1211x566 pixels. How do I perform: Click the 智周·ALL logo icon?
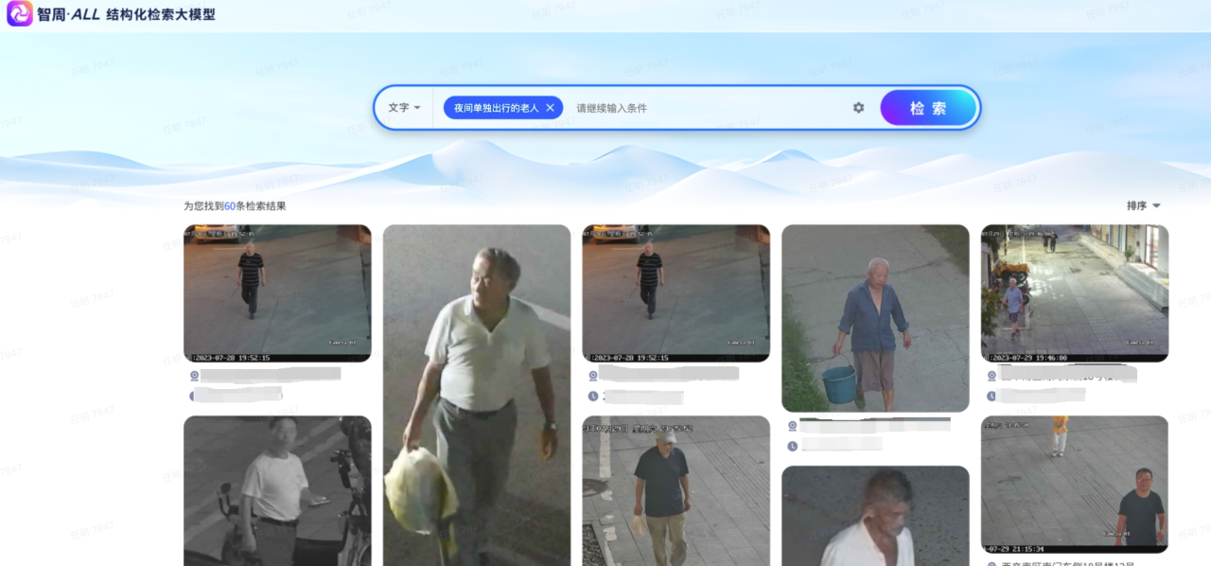20,14
